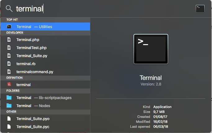Click the blank file icon beside Terminal_Suite.pyc
212x133 pixels.
coord(9,127)
